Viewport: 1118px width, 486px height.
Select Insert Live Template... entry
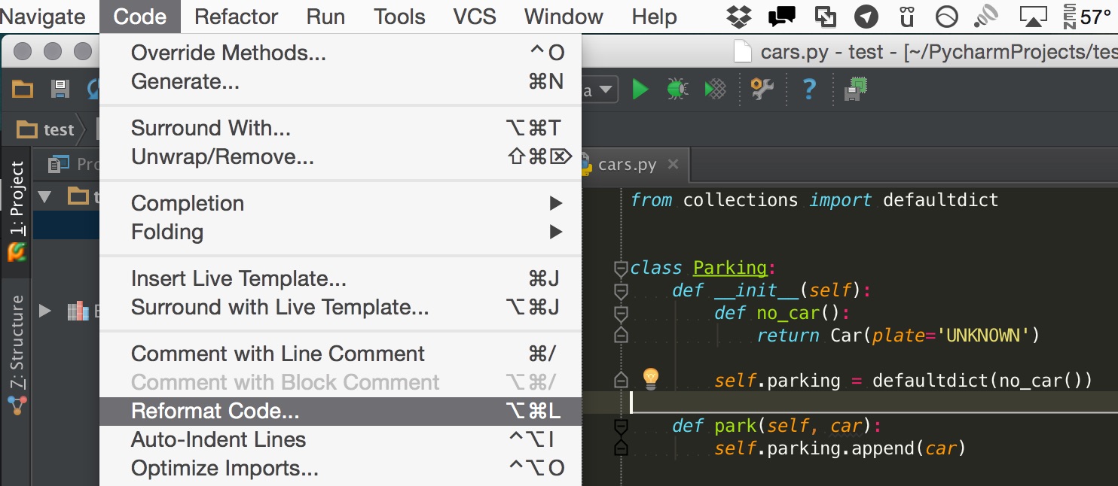341,278
